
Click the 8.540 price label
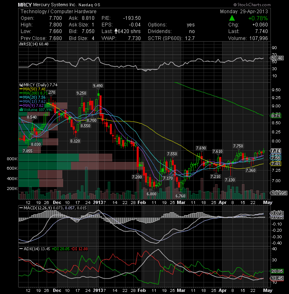[x=32, y=117]
